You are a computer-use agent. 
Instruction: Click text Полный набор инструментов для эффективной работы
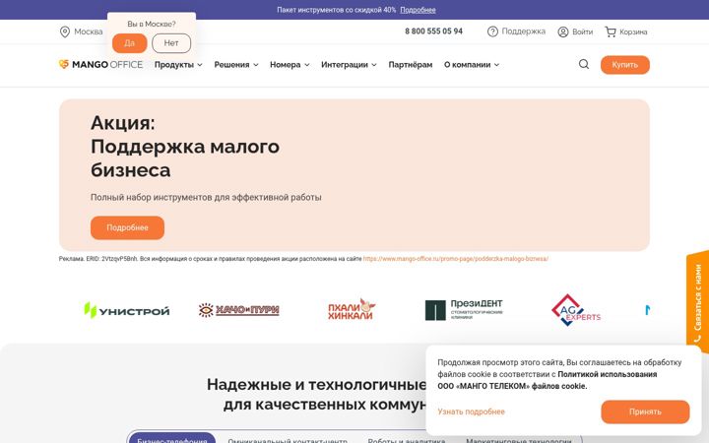click(206, 197)
